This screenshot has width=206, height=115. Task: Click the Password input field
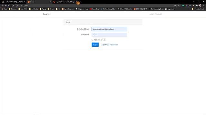(109, 35)
